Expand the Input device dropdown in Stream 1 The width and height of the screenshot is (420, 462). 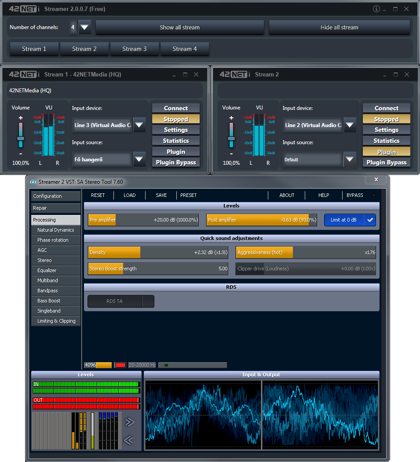(139, 125)
